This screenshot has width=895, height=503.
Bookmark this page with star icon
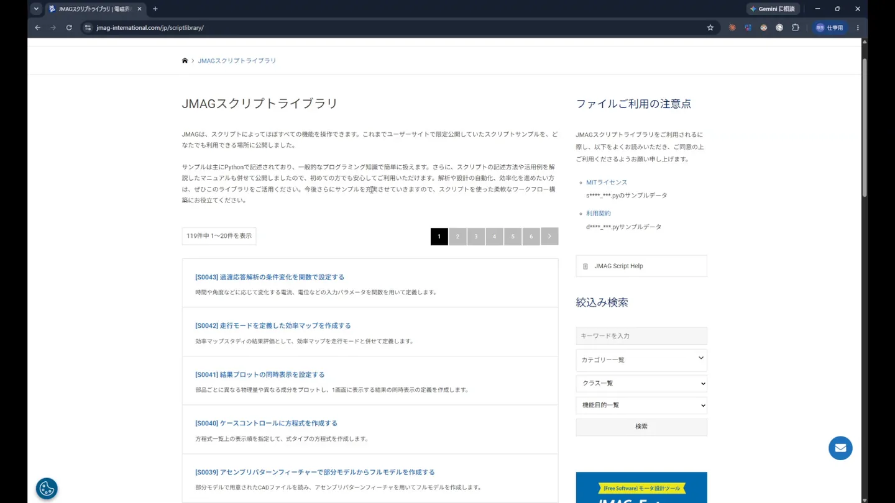point(710,28)
